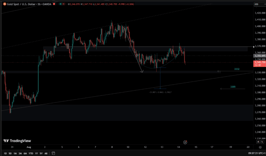Select the 1Y time range
This screenshot has width=266, height=156.
click(36, 153)
